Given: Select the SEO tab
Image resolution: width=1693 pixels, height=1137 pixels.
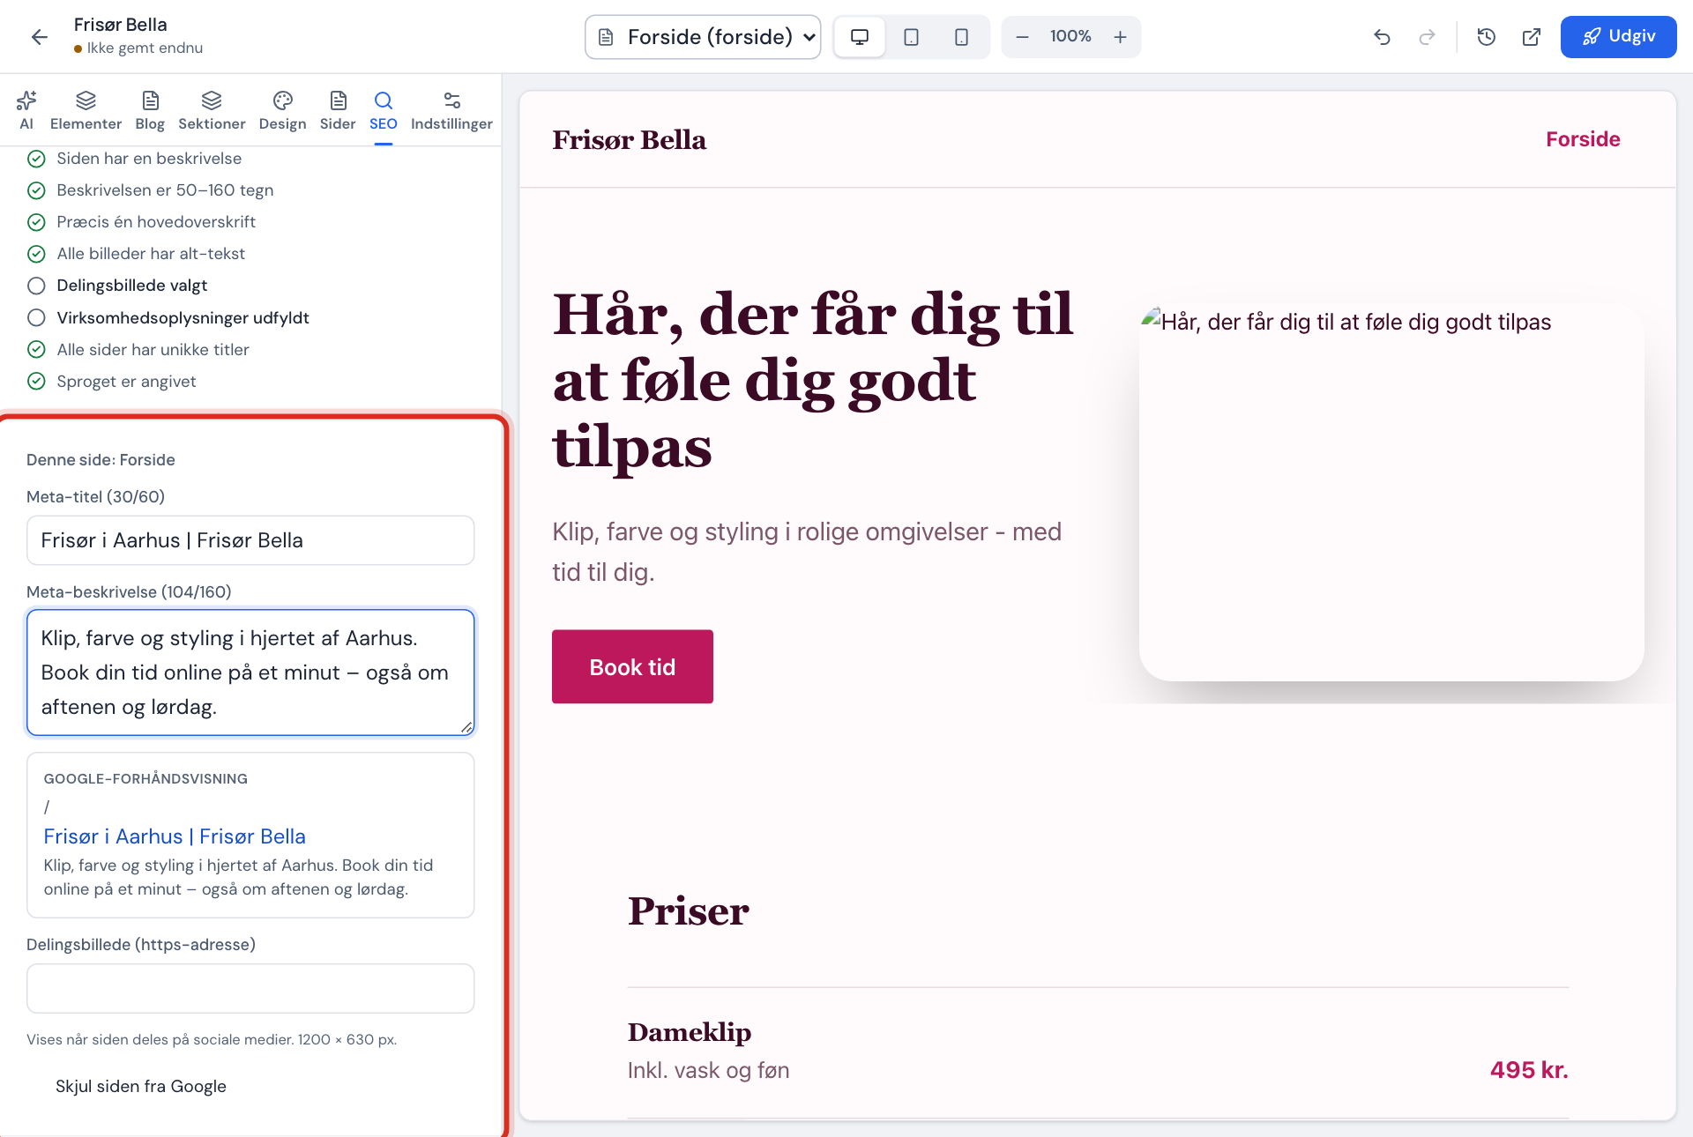Looking at the screenshot, I should click(384, 111).
